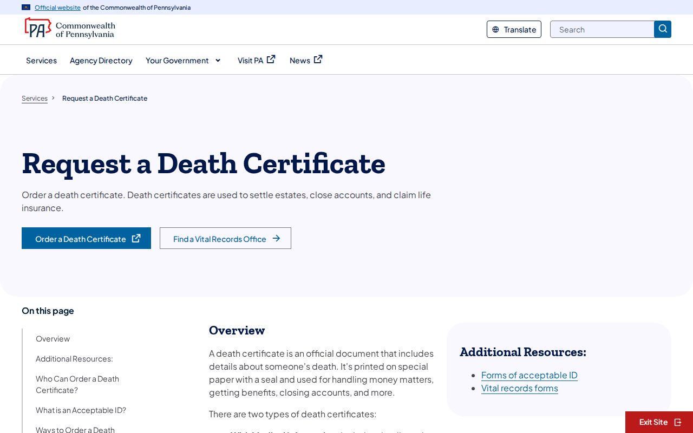This screenshot has height=433, width=693.
Task: Go to Agency Directory
Action: point(101,60)
